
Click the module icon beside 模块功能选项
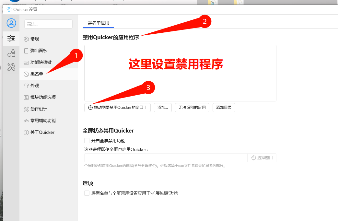click(x=26, y=98)
